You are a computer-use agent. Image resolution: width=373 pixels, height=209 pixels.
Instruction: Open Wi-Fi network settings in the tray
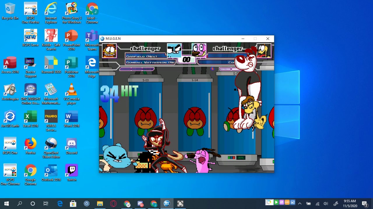pyautogui.click(x=317, y=204)
